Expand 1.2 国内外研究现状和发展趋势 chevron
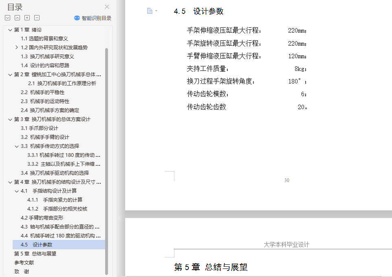Screen dimensions: 392x277 [x=16, y=47]
